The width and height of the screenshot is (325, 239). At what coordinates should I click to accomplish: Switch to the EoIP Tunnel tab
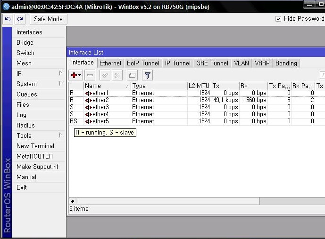click(143, 63)
